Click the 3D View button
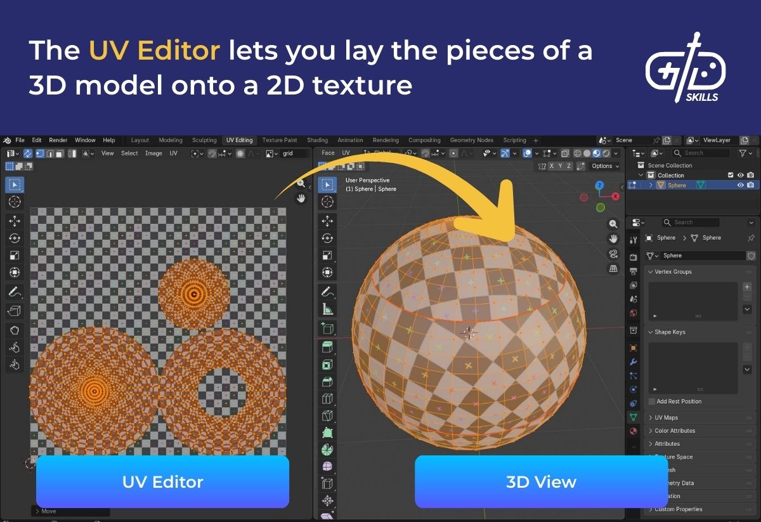 540,482
